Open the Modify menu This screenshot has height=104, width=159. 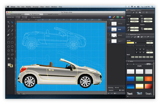click(28, 7)
